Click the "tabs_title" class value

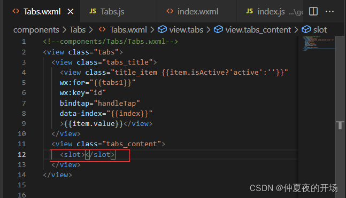click(127, 62)
